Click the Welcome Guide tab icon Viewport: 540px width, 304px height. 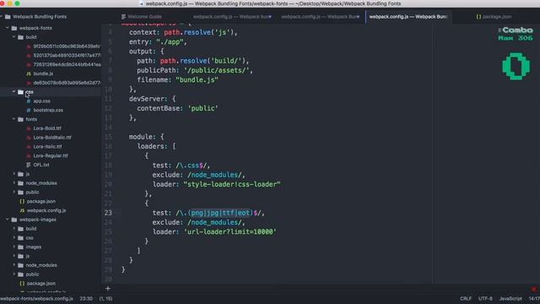click(124, 17)
